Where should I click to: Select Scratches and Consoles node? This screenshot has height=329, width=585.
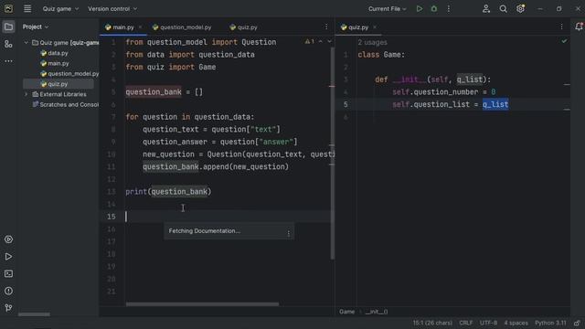click(65, 105)
